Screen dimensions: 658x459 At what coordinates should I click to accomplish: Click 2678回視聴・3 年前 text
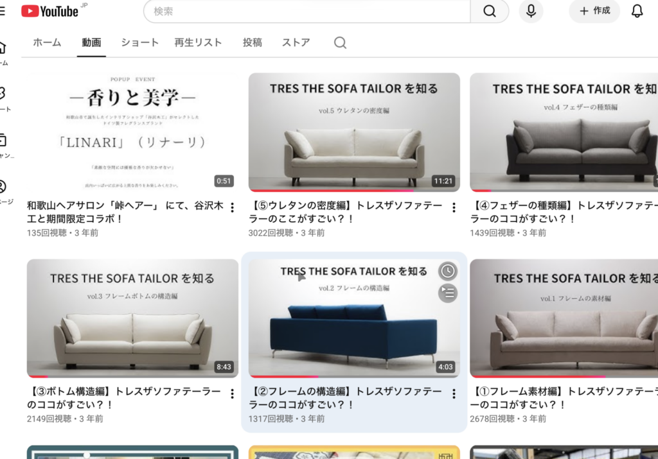coord(508,419)
